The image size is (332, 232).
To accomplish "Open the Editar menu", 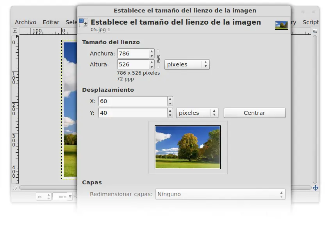I will (51, 22).
